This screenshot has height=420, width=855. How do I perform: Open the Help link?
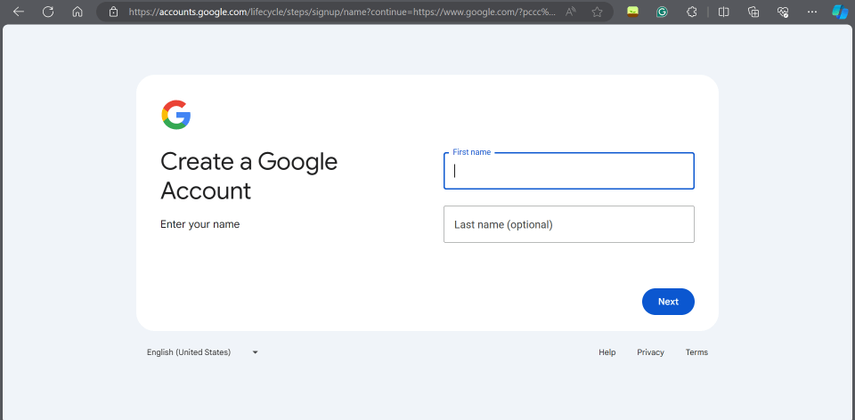click(x=607, y=352)
